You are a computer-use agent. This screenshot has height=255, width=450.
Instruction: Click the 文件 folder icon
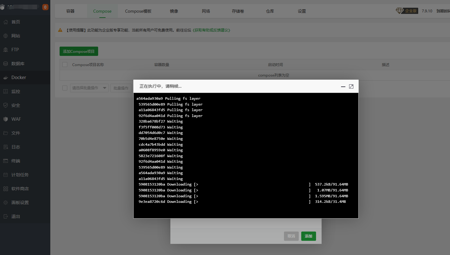click(6, 133)
